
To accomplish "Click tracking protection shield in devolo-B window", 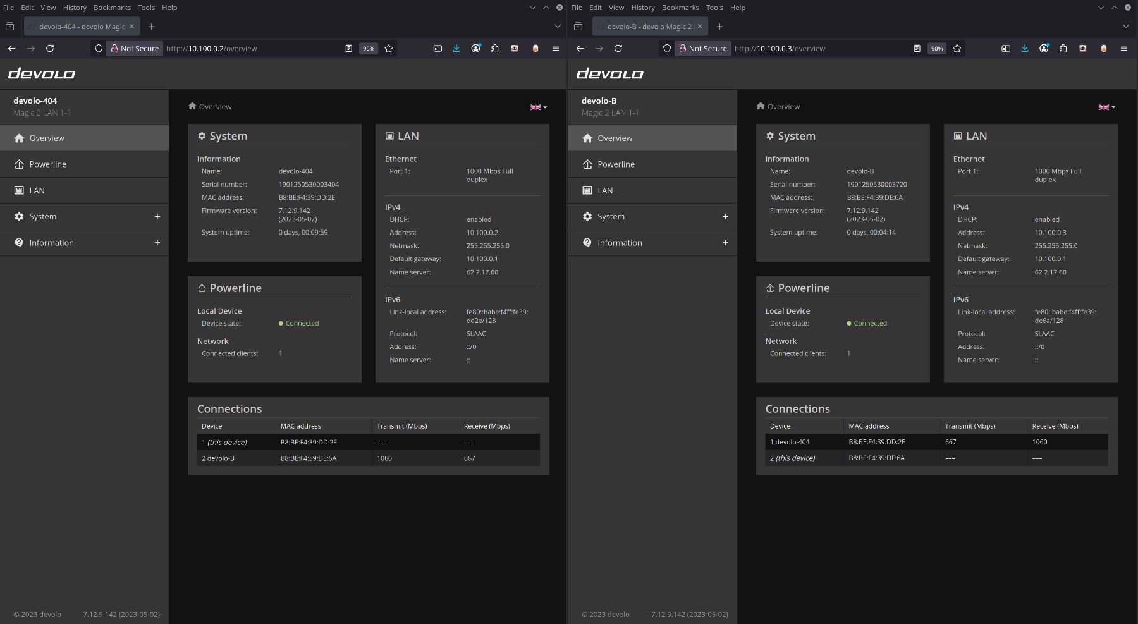I will pyautogui.click(x=667, y=48).
